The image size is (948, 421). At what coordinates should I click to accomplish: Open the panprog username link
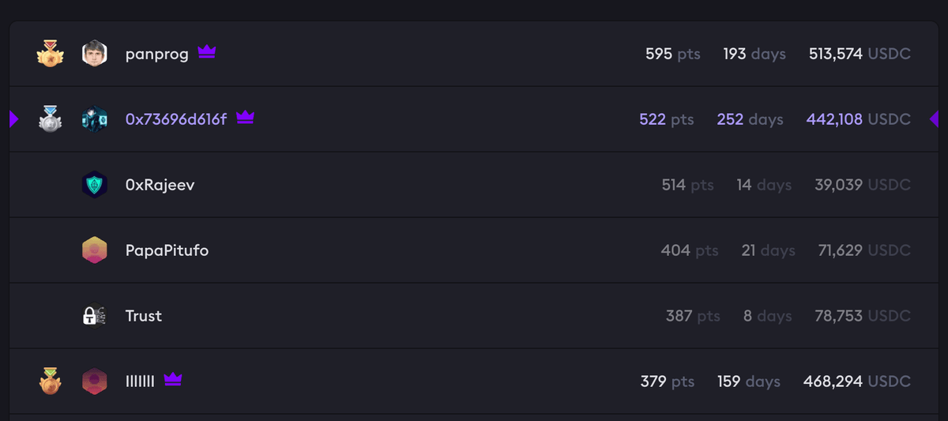[x=156, y=55]
